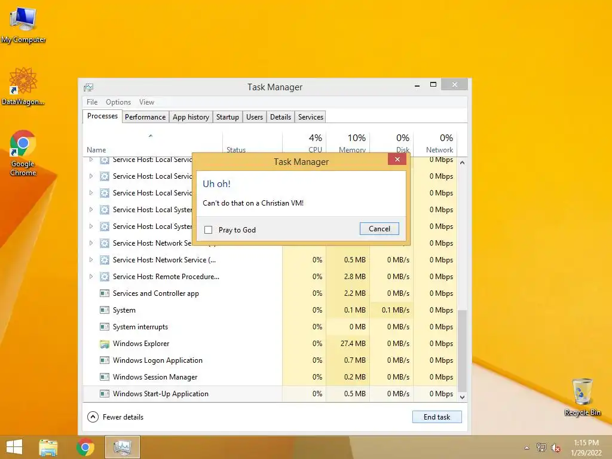Click gear icon of Network Service ( row

(104, 260)
